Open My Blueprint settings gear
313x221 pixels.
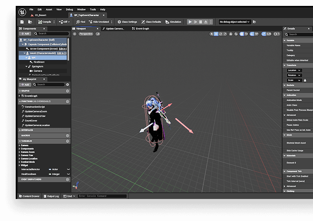[68, 85]
